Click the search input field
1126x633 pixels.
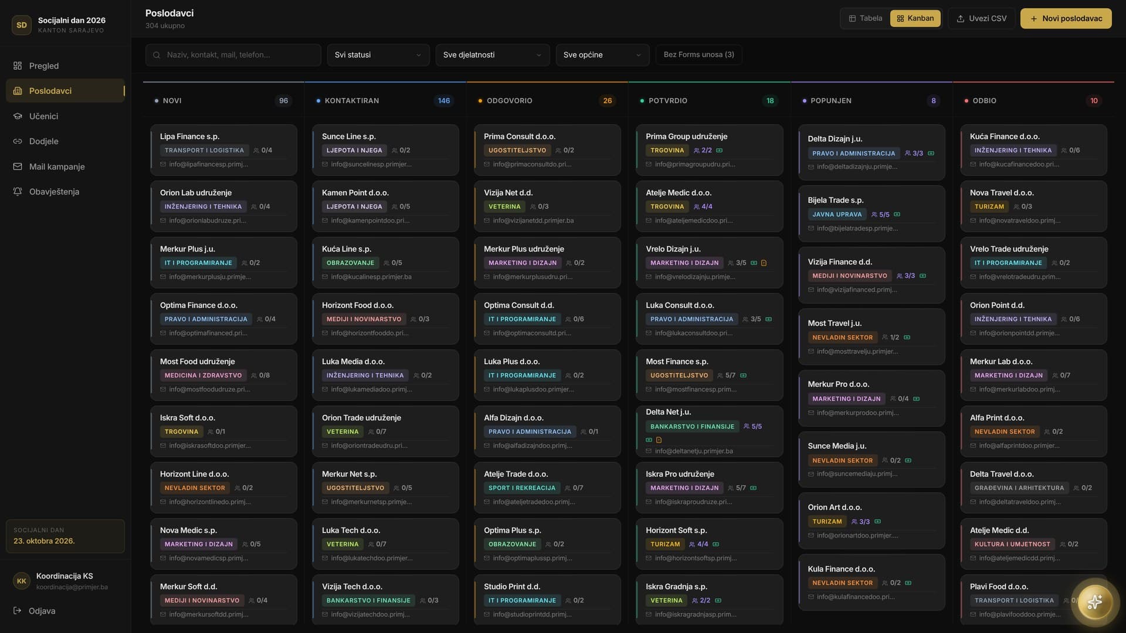[233, 55]
